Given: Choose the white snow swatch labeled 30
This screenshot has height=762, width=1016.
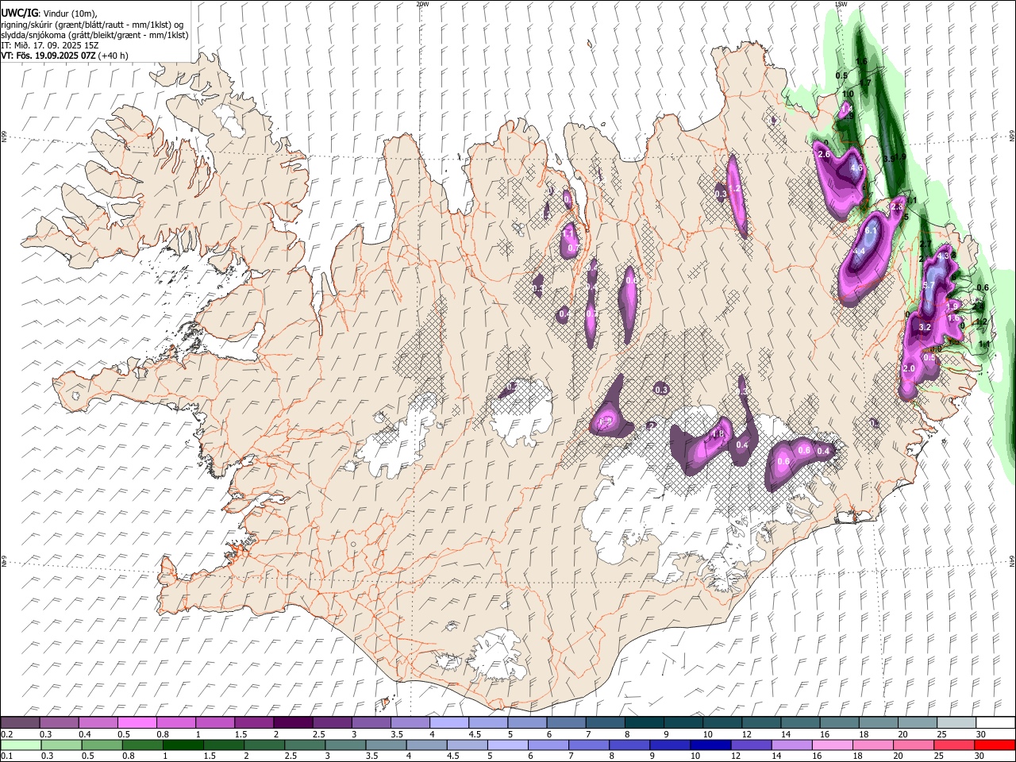Looking at the screenshot, I should coord(995,722).
